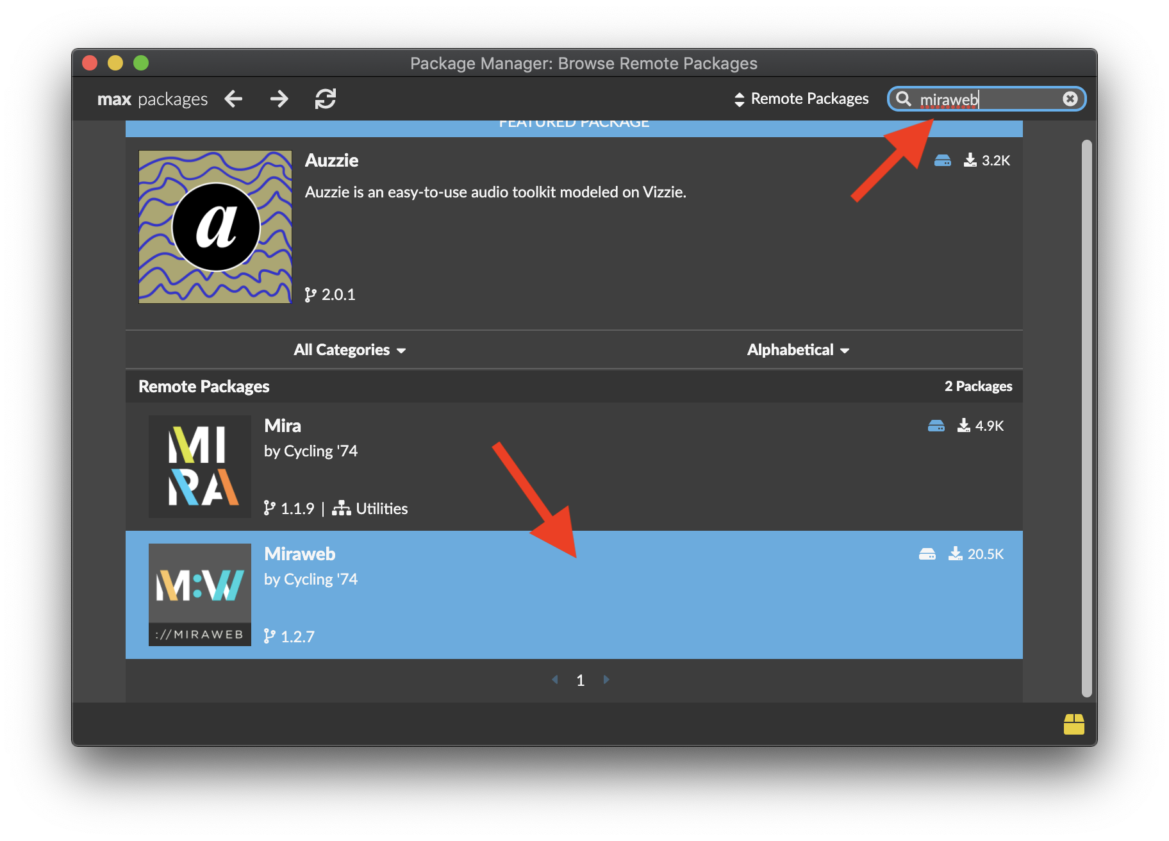The height and width of the screenshot is (841, 1169).
Task: Click the vertical scrollbar on the right
Action: pyautogui.click(x=1088, y=417)
